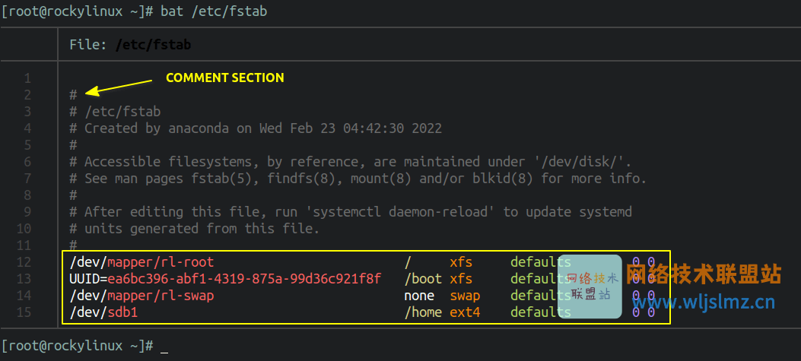
Task: Click line number 10 in gutter
Action: (x=24, y=229)
